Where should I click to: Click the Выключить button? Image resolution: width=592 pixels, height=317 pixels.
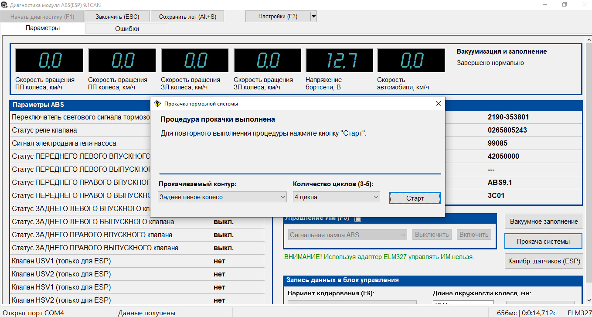click(432, 235)
